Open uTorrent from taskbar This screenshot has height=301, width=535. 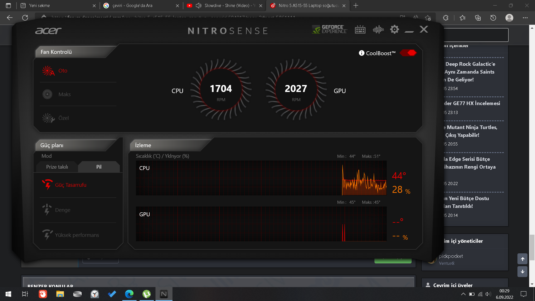coord(147,294)
